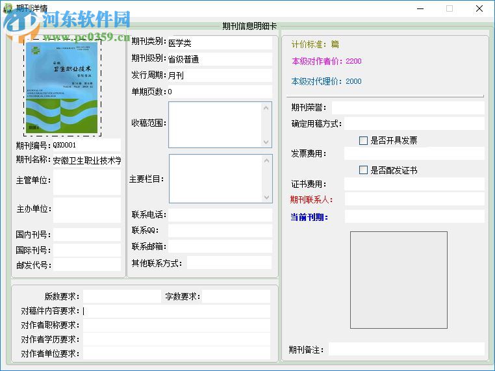Click the 期刊名称 field
Viewport: 495px width, 371px height.
click(87, 160)
